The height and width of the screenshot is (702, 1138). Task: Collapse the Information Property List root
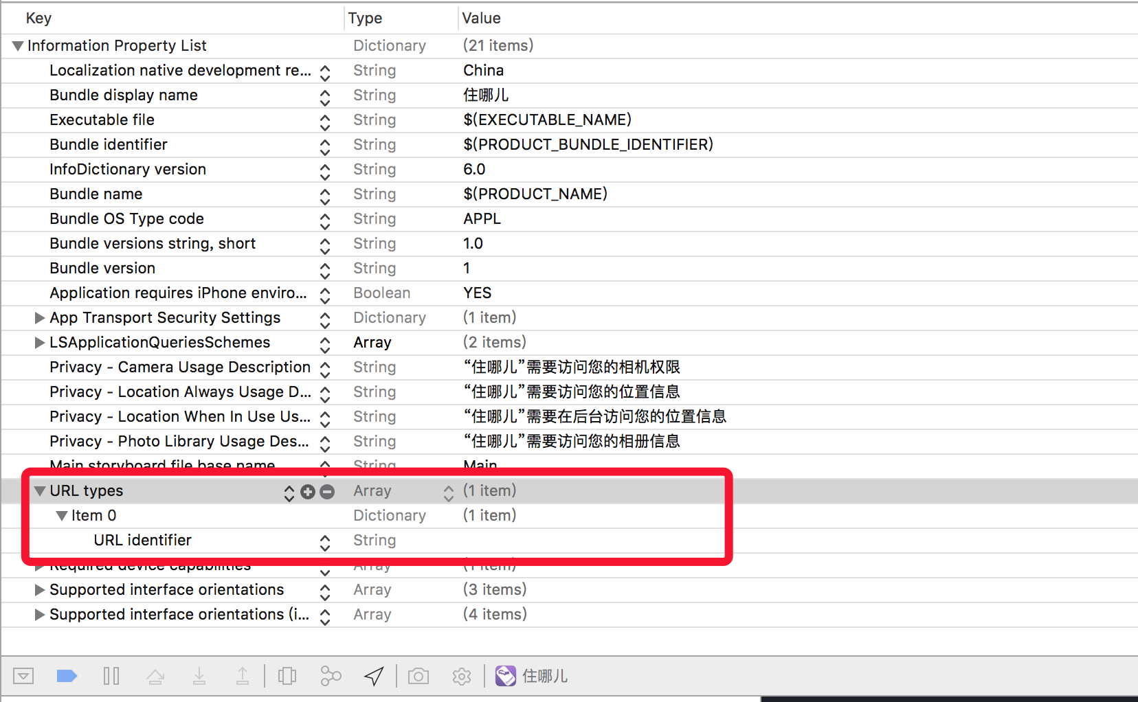(18, 46)
